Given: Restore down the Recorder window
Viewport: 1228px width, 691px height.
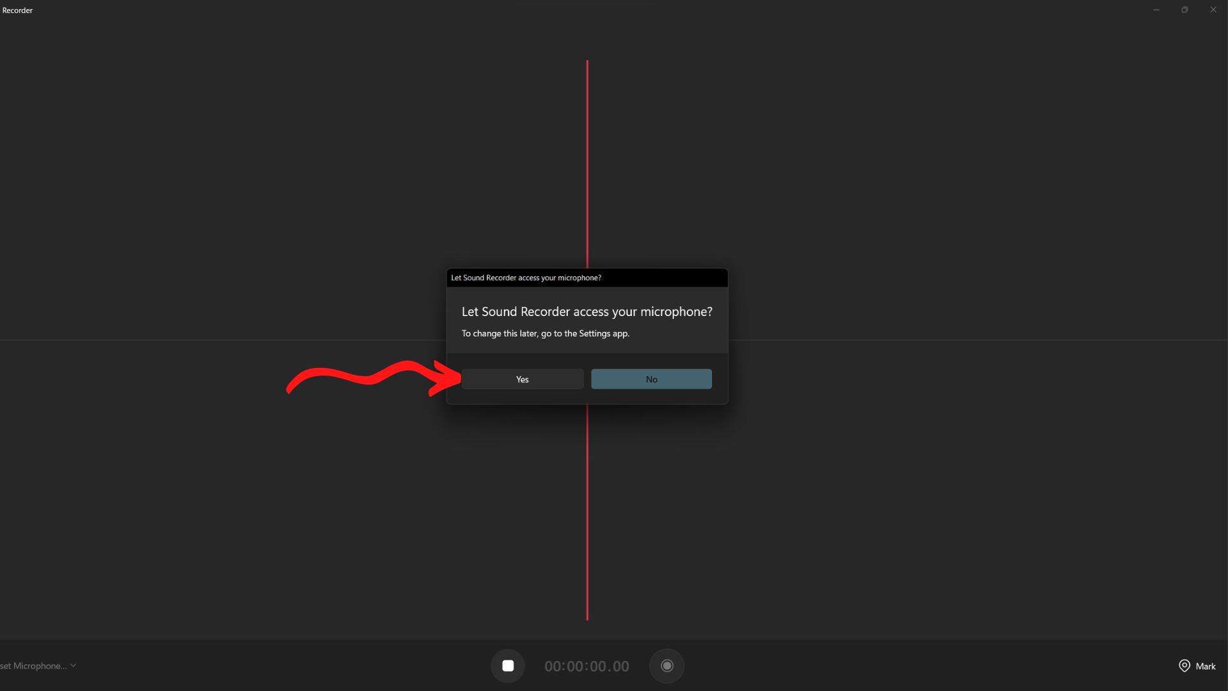Looking at the screenshot, I should (1185, 10).
